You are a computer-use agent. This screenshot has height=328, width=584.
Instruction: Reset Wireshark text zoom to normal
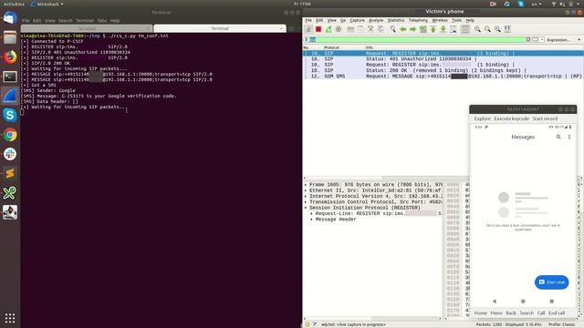pos(497,29)
